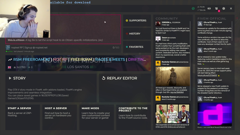Click Cfx.re/FiveM avatar on about 1 month ago post

pyautogui.click(x=200, y=50)
